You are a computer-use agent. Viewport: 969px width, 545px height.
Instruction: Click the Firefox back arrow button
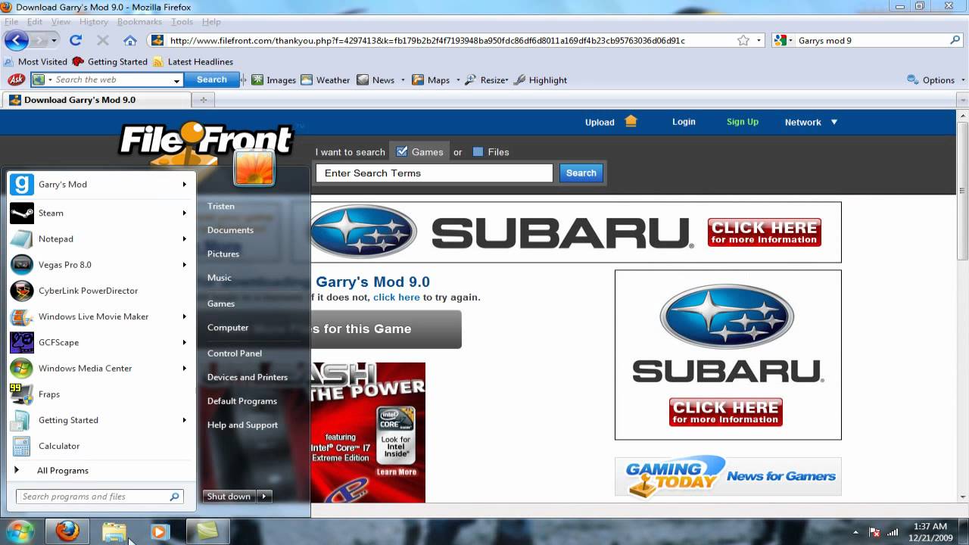[x=17, y=40]
